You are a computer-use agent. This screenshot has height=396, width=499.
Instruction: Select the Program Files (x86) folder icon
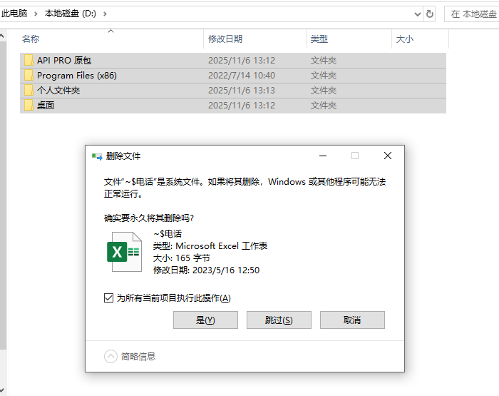pos(29,76)
